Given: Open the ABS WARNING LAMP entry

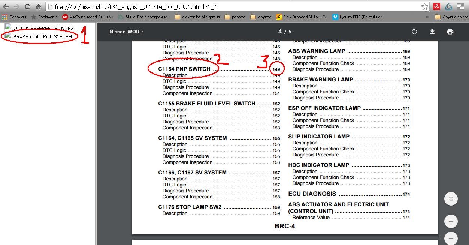Looking at the screenshot, I should click(317, 51).
